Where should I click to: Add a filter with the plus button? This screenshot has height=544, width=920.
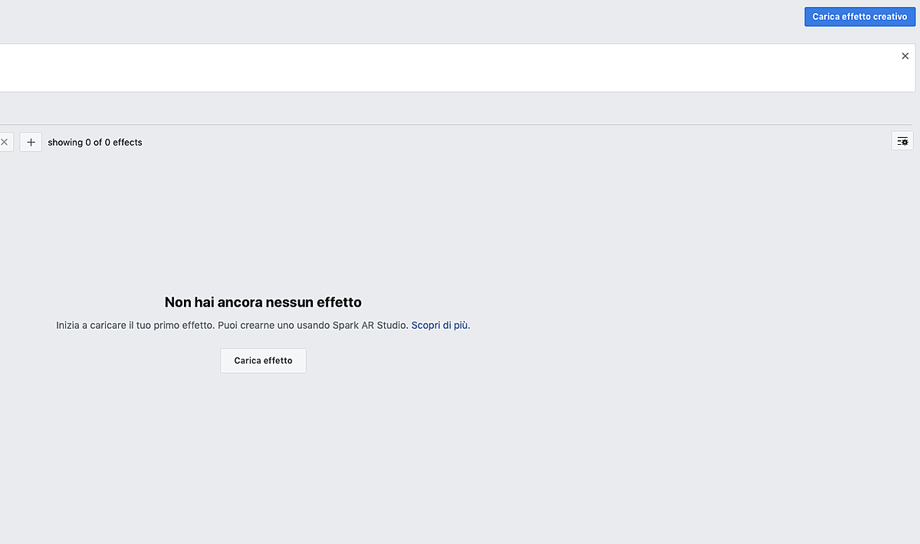click(31, 142)
